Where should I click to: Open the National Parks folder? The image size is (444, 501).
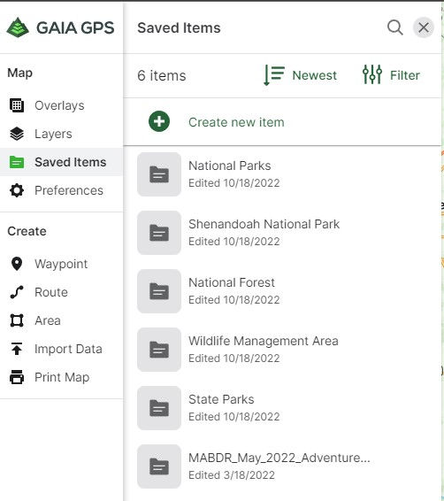[x=282, y=174]
